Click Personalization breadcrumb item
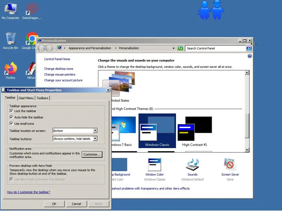Screen dimensions: 282x211 pyautogui.click(x=129, y=48)
